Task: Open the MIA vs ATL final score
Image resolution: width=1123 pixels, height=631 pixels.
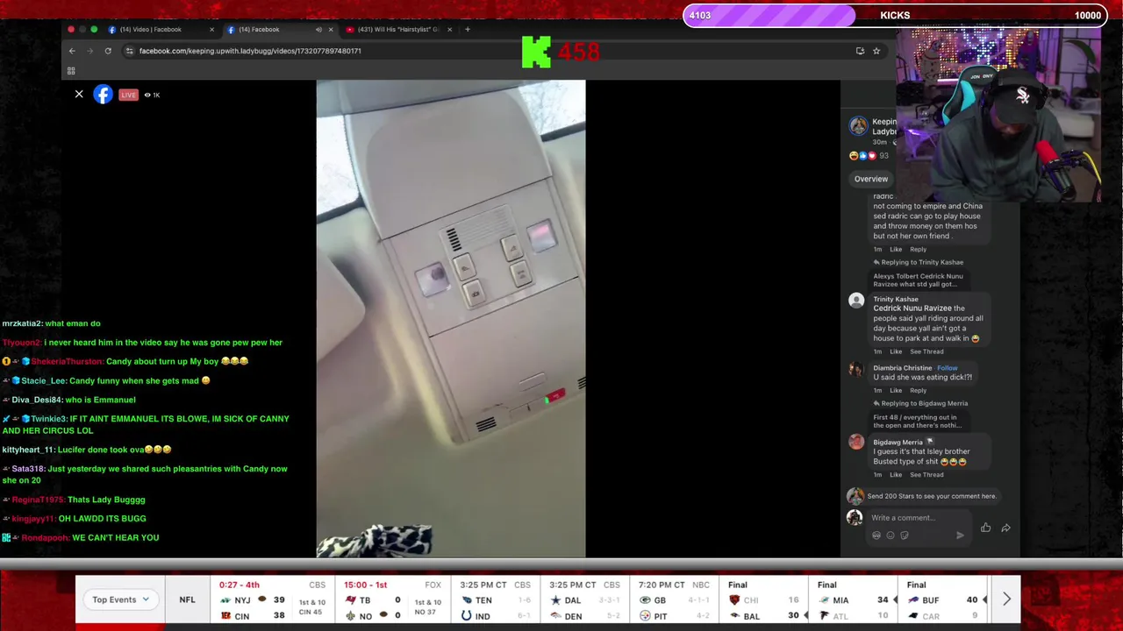Action: pos(853,600)
